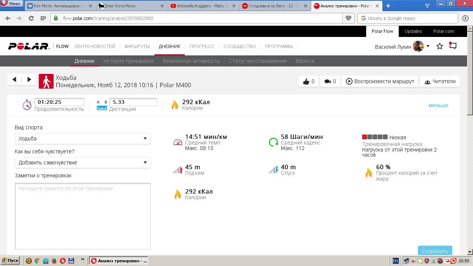
Task: Open the ПРОГРЕСС menu item
Action: 202,47
